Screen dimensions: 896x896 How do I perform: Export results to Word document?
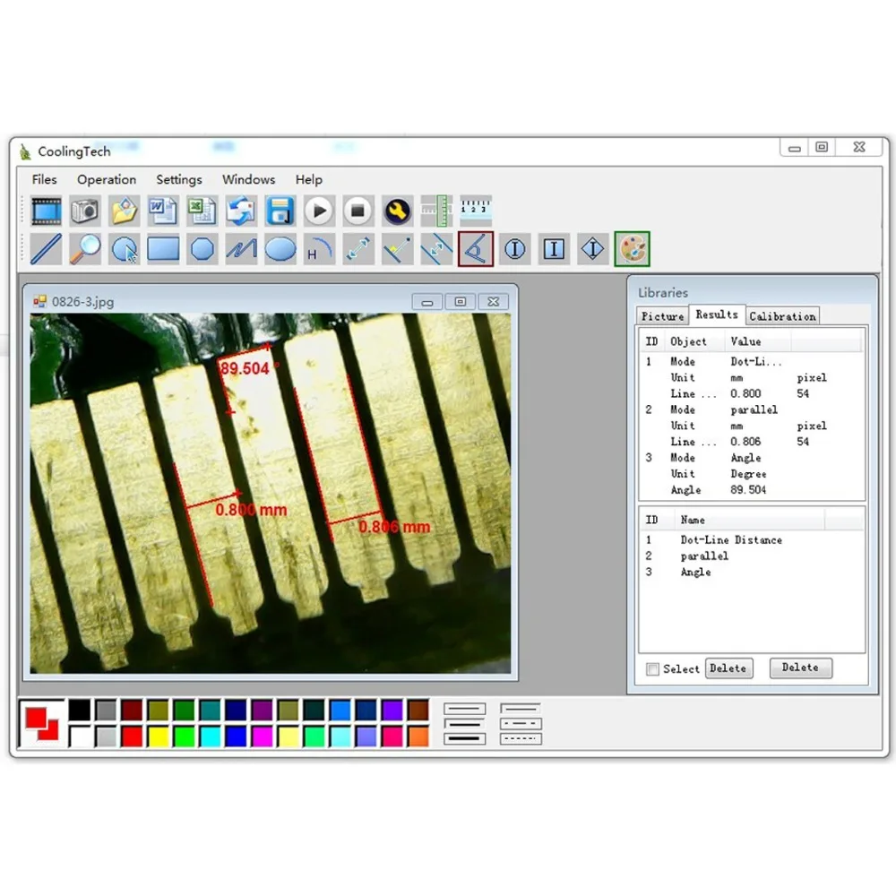163,211
